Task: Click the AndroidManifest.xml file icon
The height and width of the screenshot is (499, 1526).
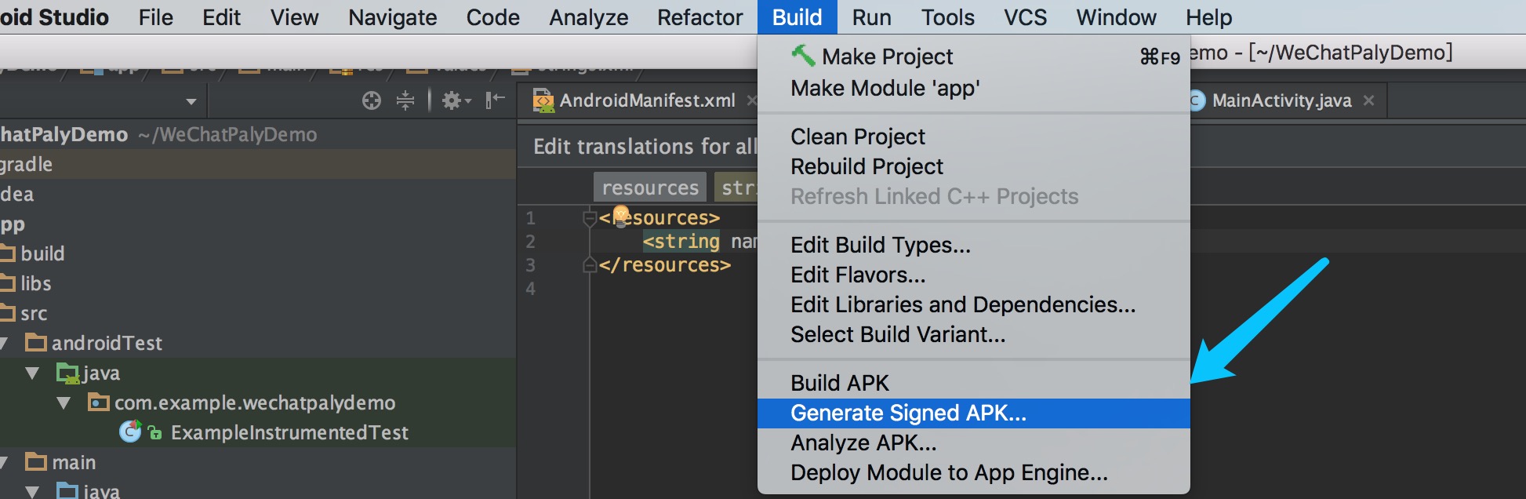Action: (543, 100)
